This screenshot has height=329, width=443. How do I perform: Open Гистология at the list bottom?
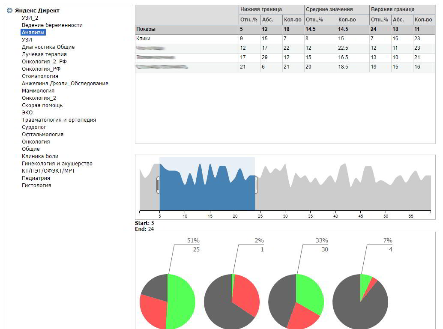(x=36, y=185)
